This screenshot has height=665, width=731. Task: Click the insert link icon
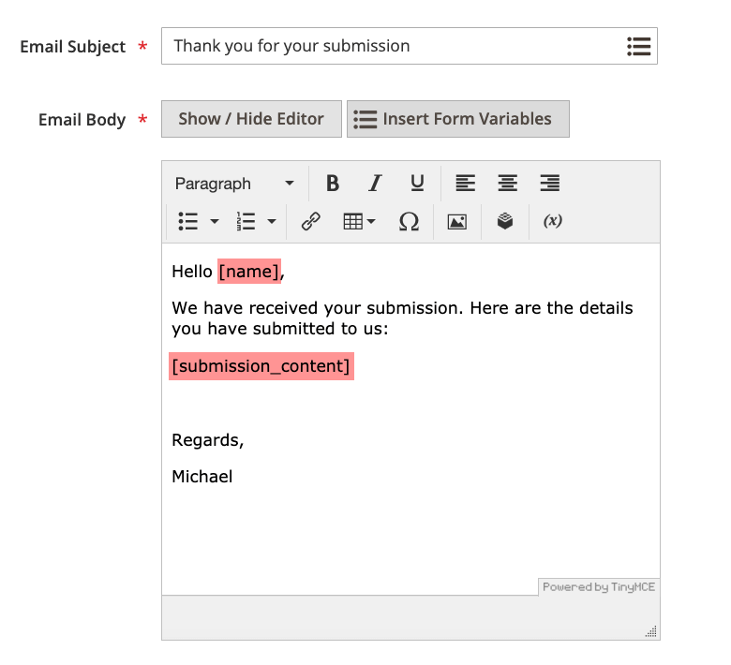(x=310, y=222)
